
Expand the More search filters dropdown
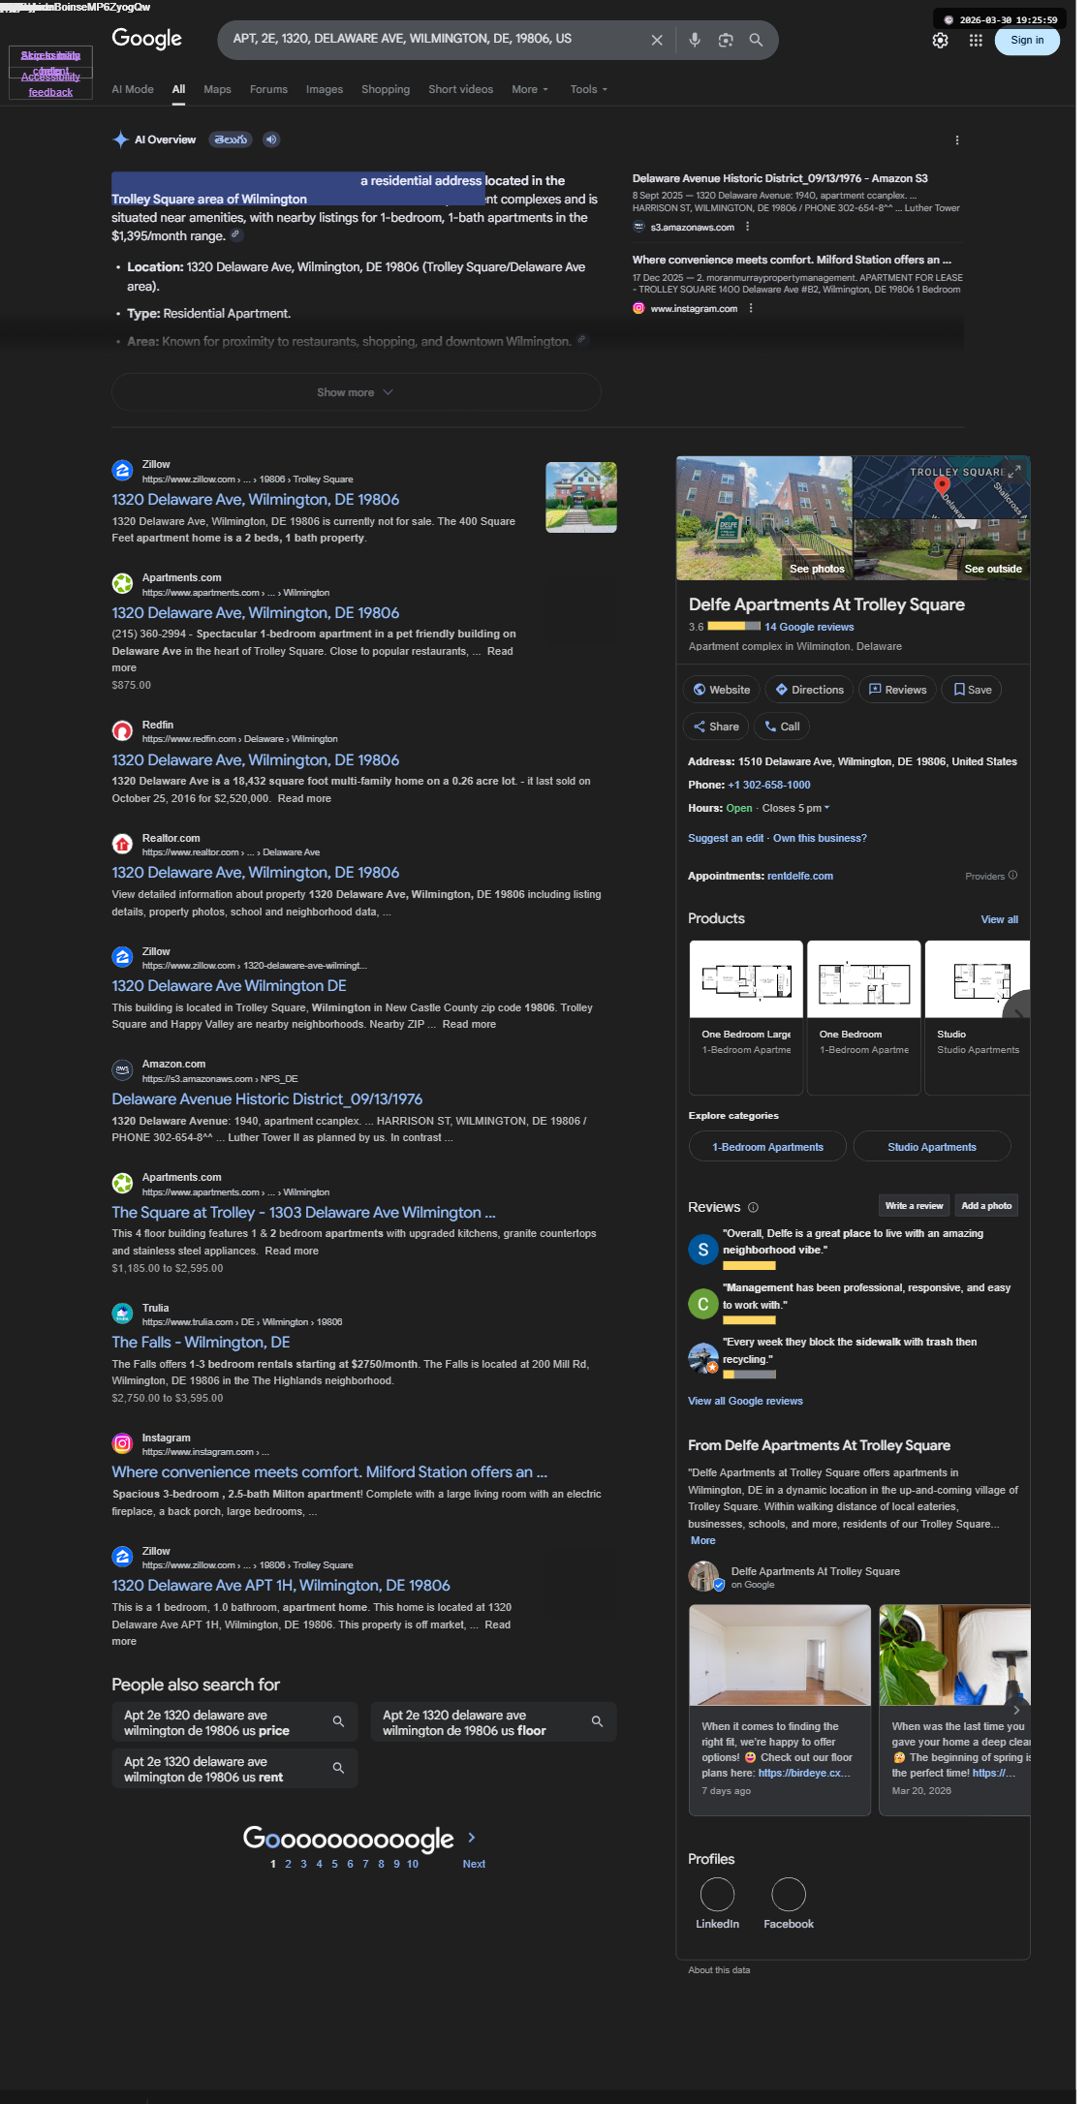[530, 89]
